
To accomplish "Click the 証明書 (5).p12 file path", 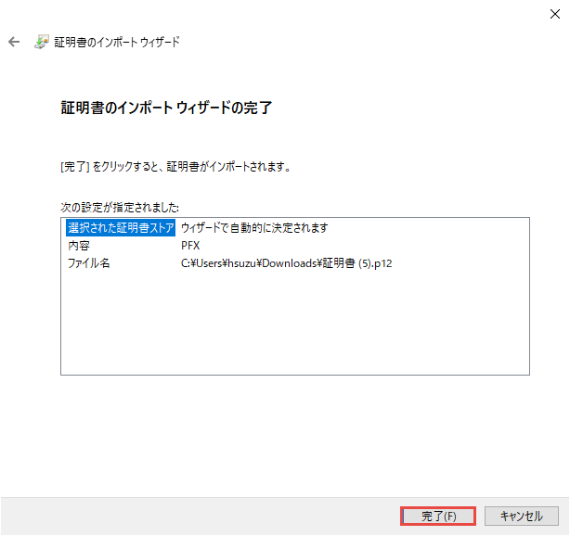I will point(287,263).
